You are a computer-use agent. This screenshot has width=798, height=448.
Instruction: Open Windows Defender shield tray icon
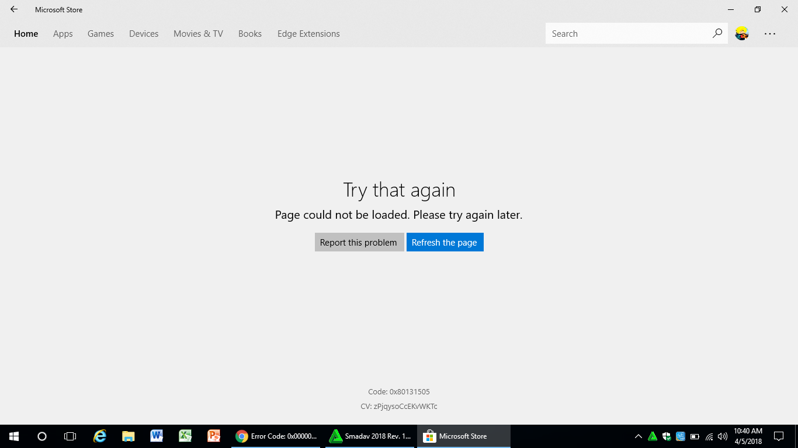[x=667, y=436]
